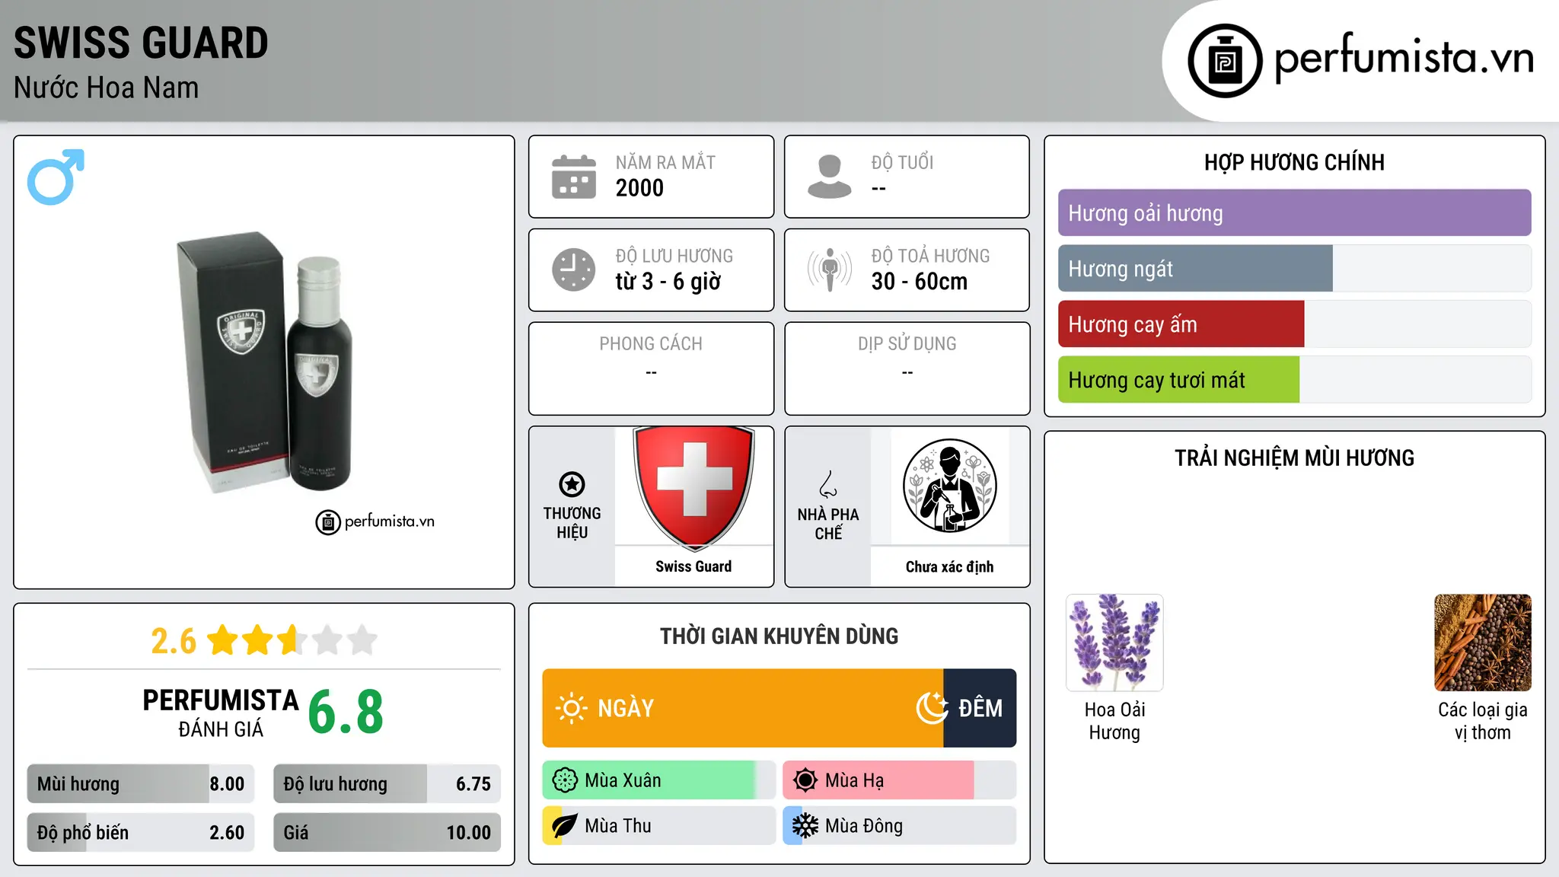Click the small perfumista.vn watermark logo under bottle
Viewport: 1559px width, 877px height.
(x=375, y=522)
